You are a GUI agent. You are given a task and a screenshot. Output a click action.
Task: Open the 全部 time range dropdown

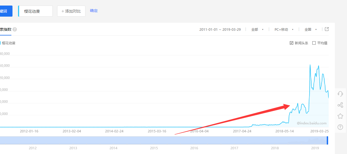(x=257, y=29)
